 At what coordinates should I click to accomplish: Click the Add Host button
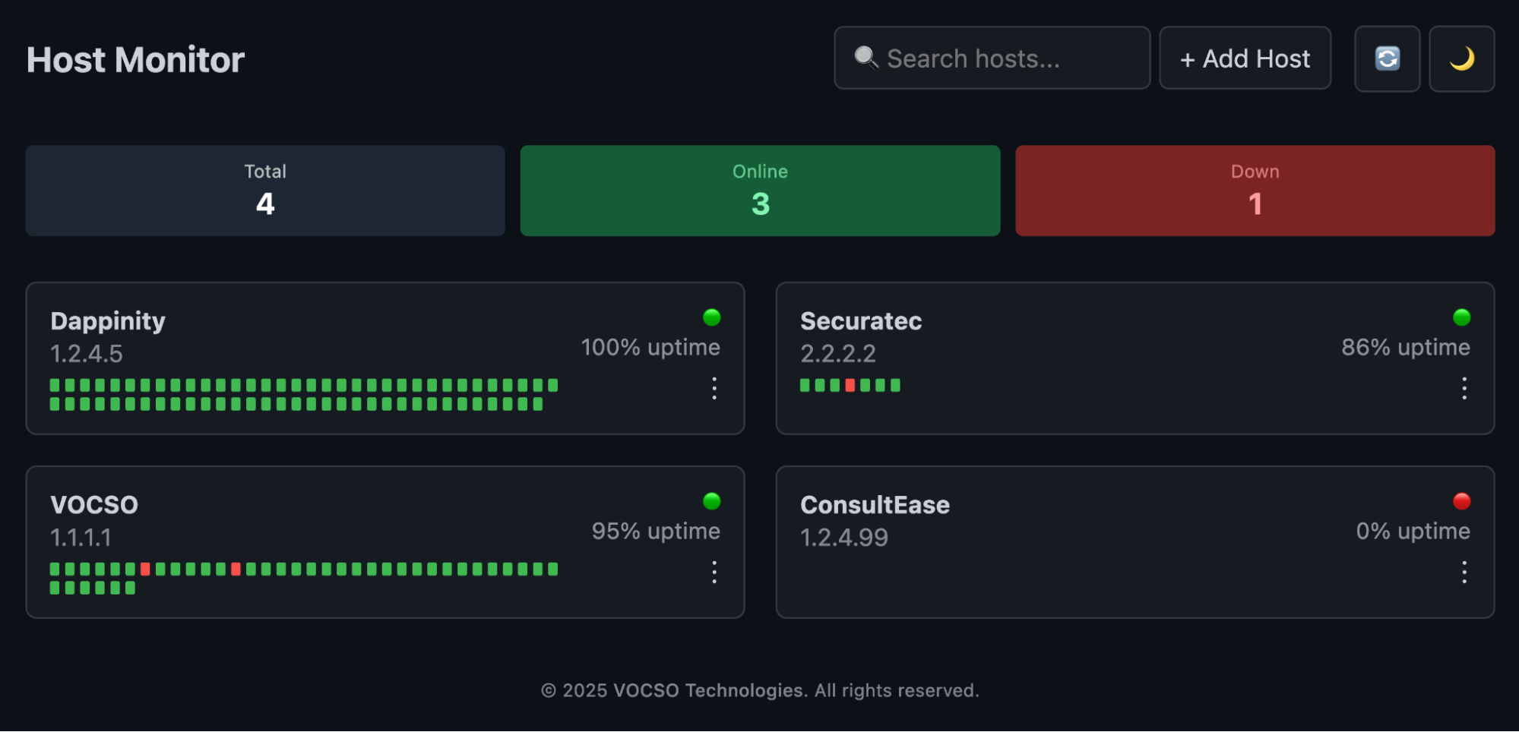[x=1245, y=58]
